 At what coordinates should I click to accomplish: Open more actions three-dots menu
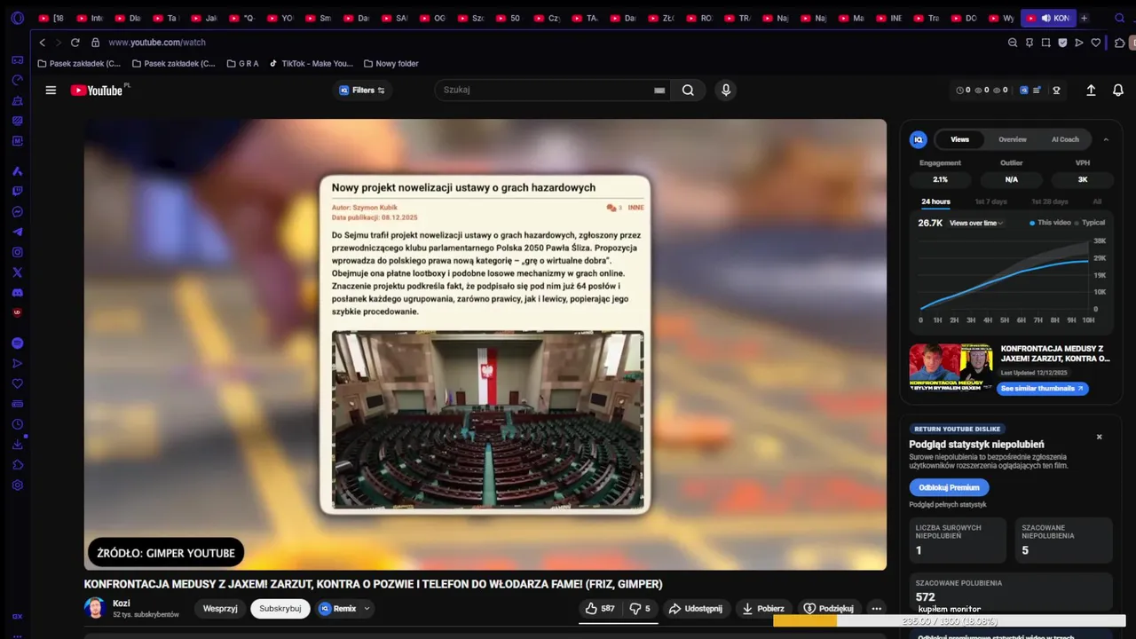(877, 608)
